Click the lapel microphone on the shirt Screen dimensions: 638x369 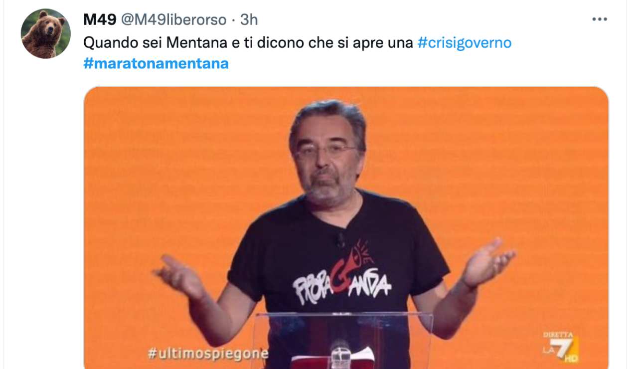341,240
